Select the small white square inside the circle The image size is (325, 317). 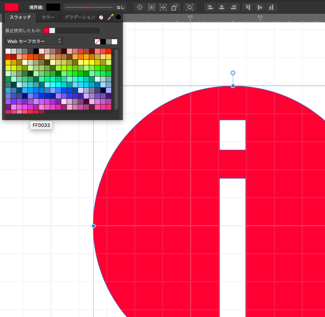coord(233,135)
